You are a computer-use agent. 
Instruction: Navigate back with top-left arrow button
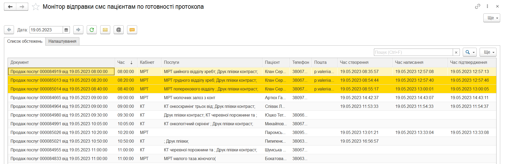[10, 7]
